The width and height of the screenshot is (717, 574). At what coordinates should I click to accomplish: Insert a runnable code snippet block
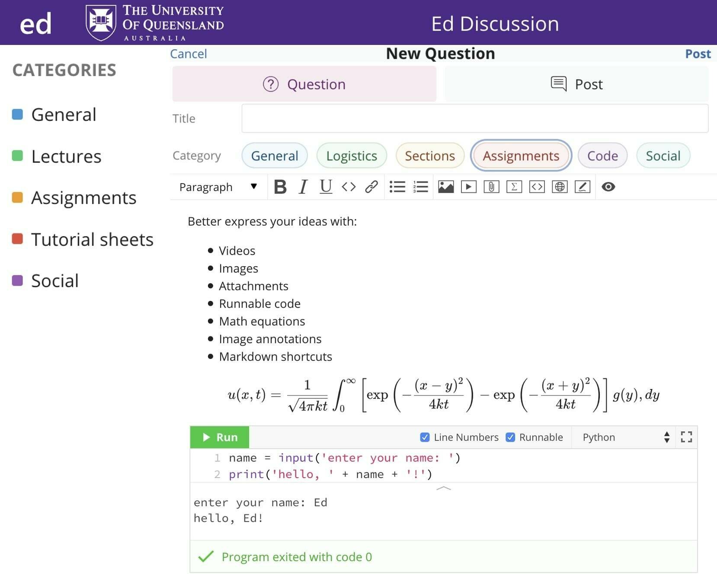(x=537, y=187)
